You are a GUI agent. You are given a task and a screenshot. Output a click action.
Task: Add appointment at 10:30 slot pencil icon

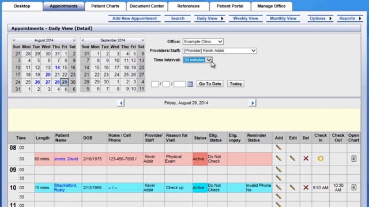tap(278, 197)
